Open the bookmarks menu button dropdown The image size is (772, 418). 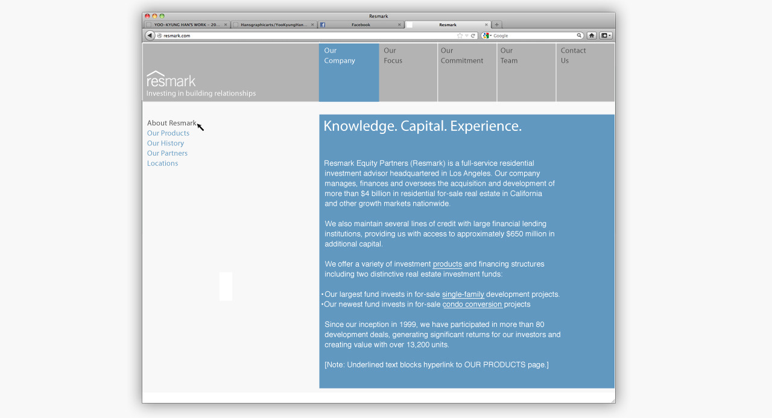click(606, 36)
